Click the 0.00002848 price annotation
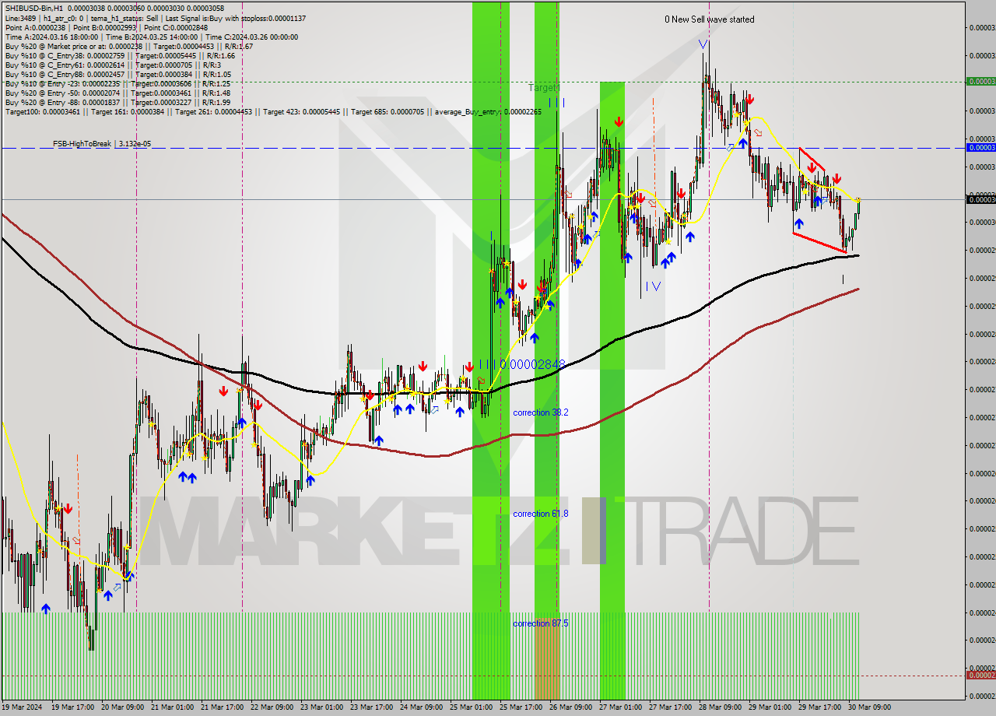996x716 pixels. pos(532,363)
